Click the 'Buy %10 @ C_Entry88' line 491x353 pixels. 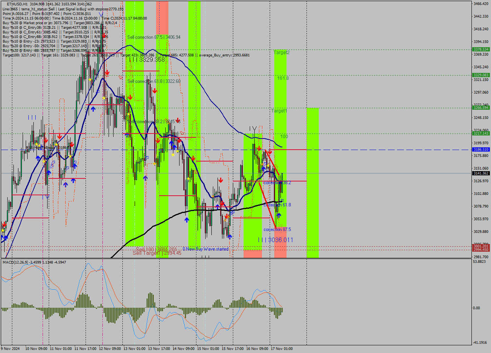(x=55, y=36)
